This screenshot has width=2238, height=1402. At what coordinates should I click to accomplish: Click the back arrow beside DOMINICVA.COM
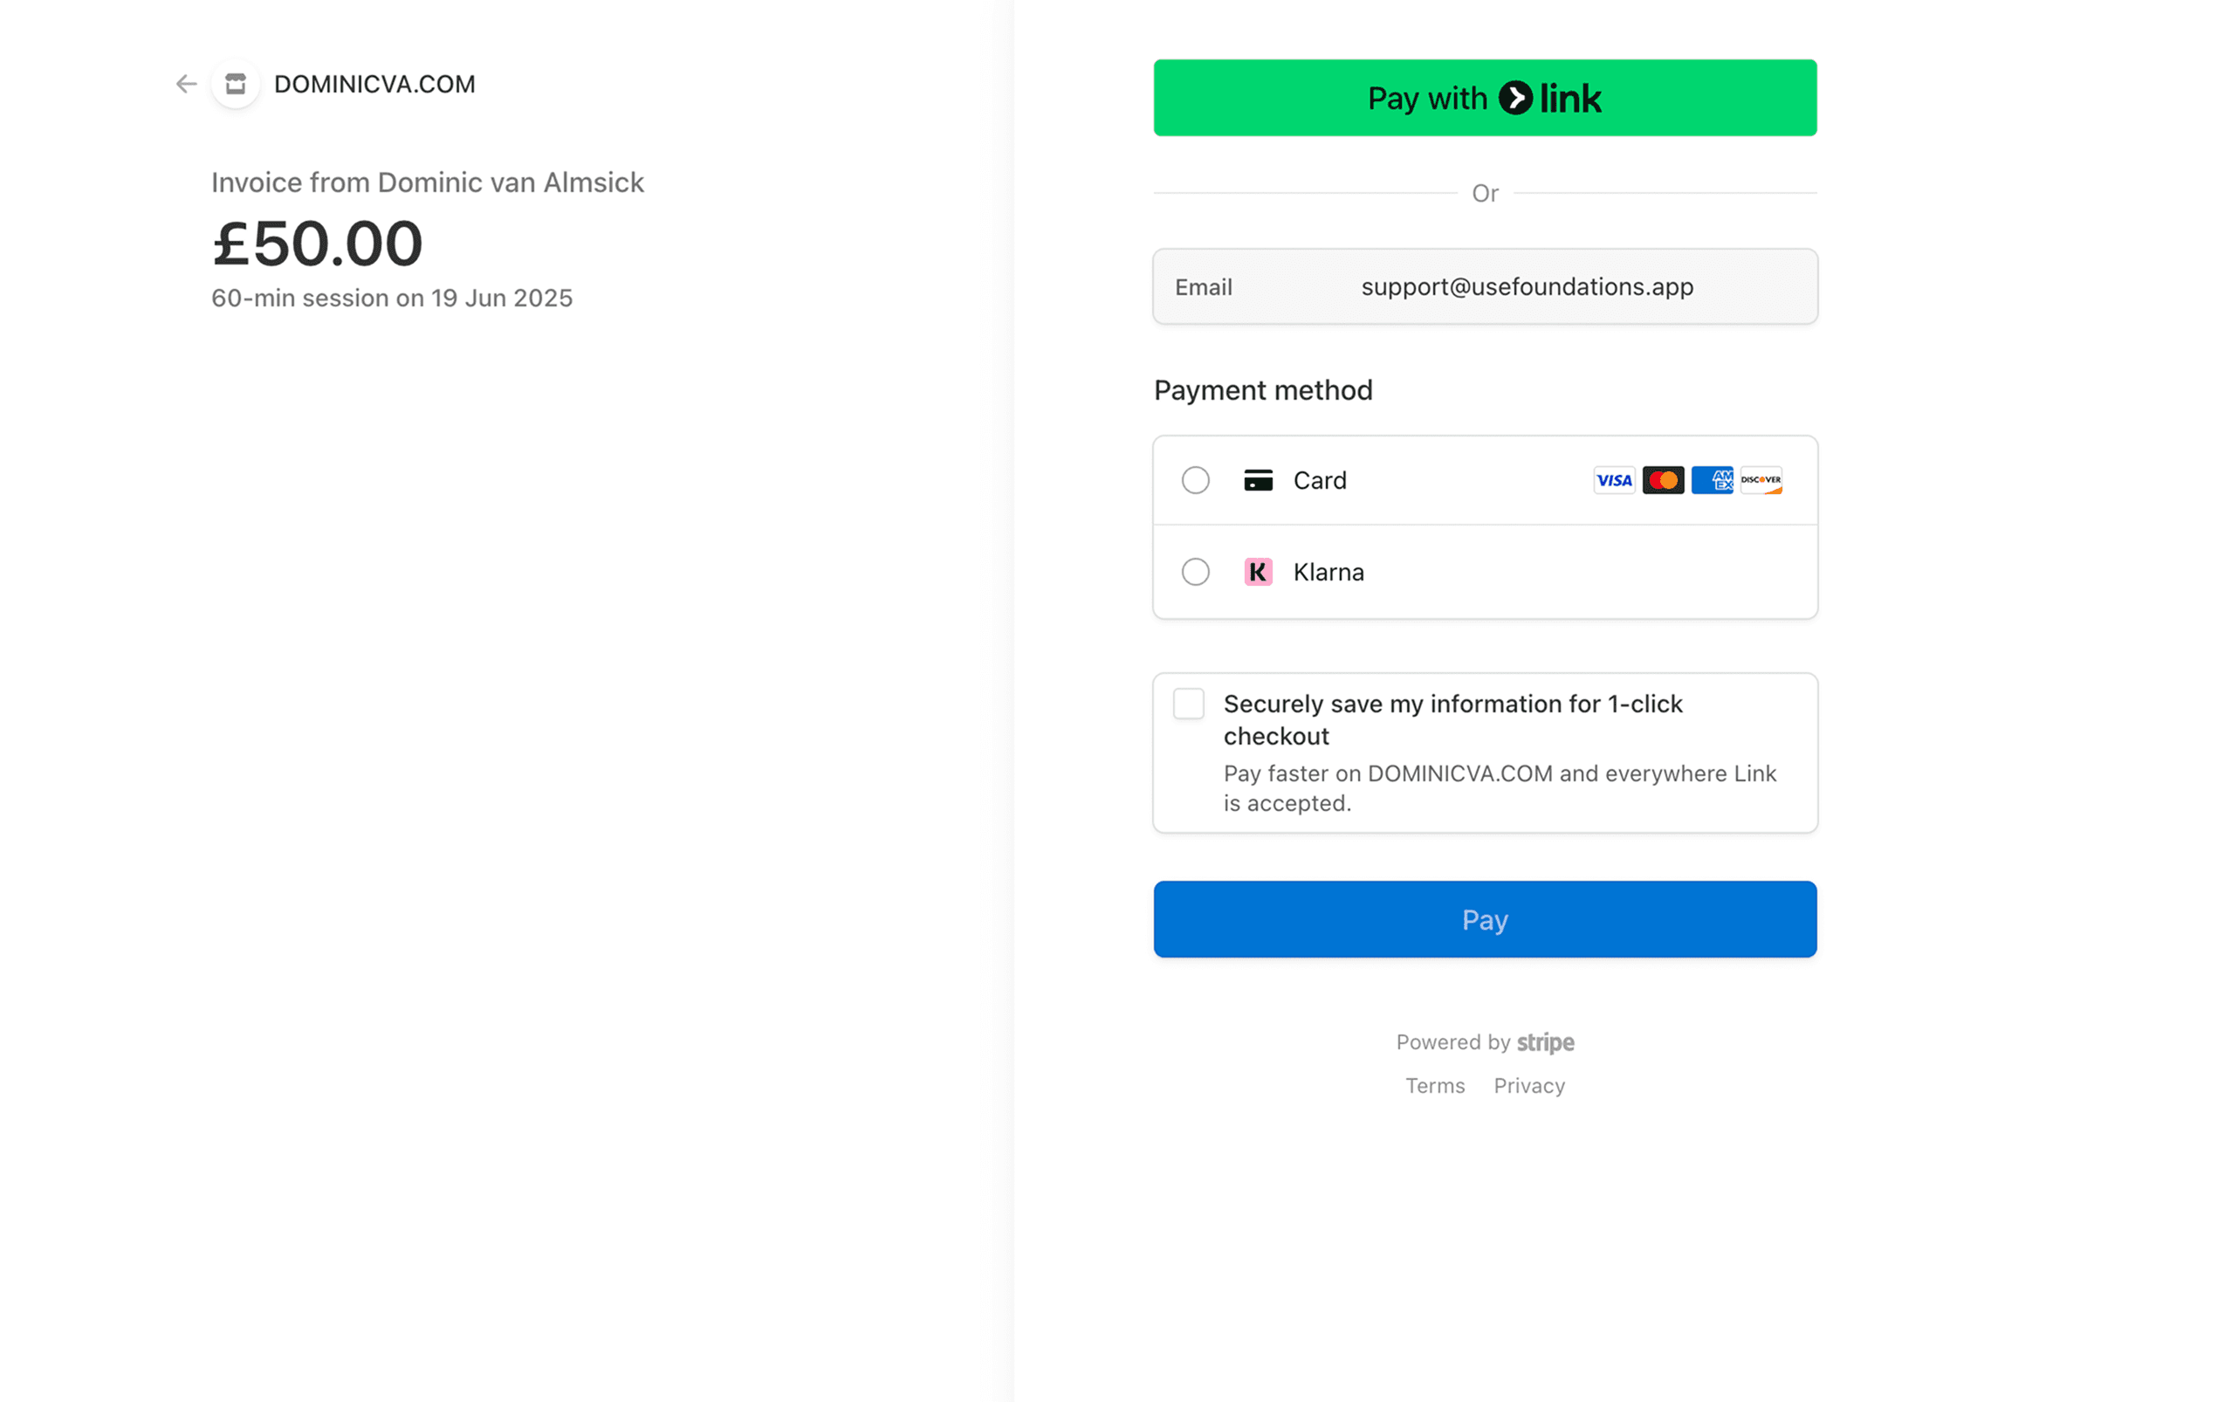point(184,85)
